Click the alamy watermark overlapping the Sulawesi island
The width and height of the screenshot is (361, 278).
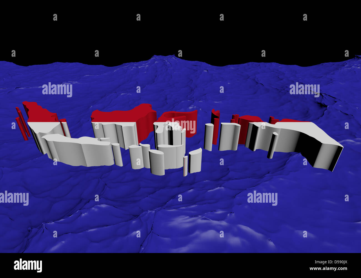point(181,126)
